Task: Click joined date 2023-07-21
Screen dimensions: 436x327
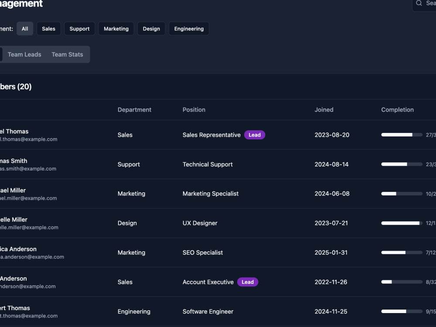Action: pos(331,223)
